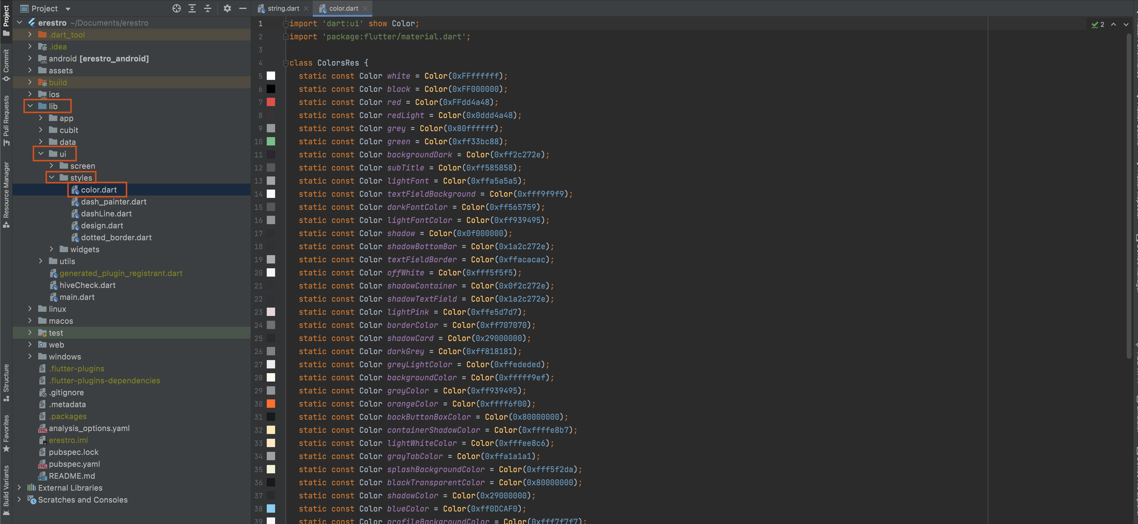Open the Project tool window tab
1138x524 pixels.
(6, 20)
